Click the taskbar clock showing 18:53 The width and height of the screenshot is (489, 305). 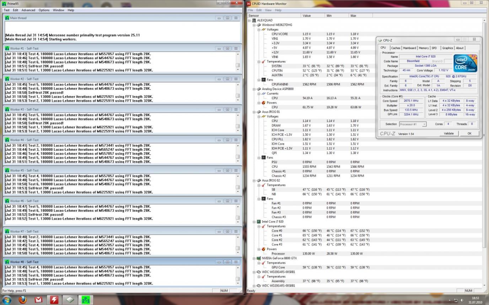(x=475, y=298)
